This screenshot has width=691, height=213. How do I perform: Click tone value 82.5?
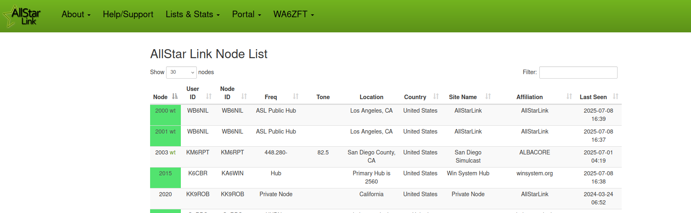tap(323, 152)
